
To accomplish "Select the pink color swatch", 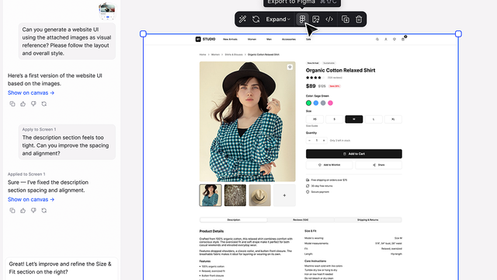I will point(330,103).
